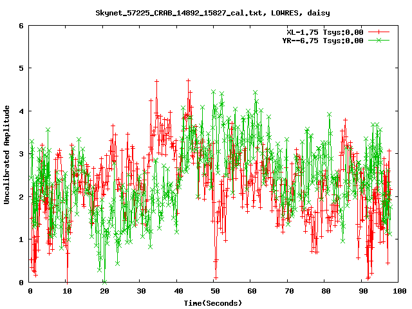Image resolution: width=412 pixels, height=309 pixels.
Task: Click the red line sample in legend
Action: tap(379, 32)
